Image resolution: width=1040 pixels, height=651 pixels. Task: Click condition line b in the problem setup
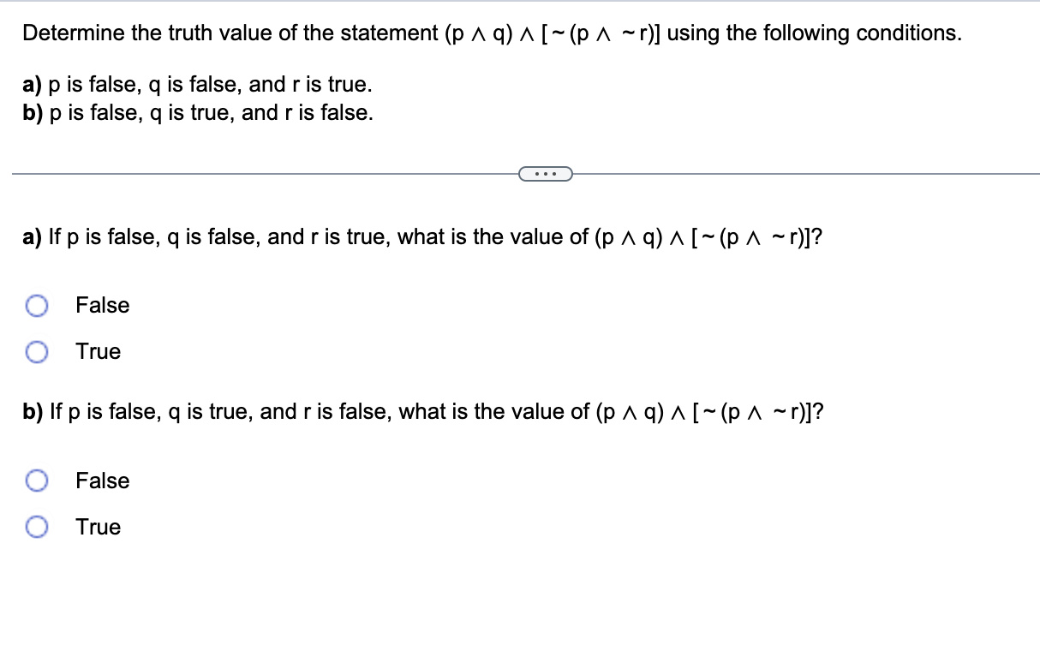point(199,112)
